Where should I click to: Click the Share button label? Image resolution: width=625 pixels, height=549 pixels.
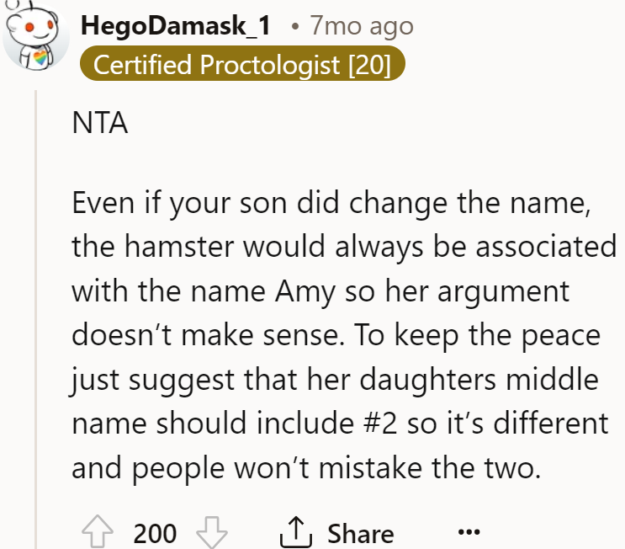click(361, 534)
